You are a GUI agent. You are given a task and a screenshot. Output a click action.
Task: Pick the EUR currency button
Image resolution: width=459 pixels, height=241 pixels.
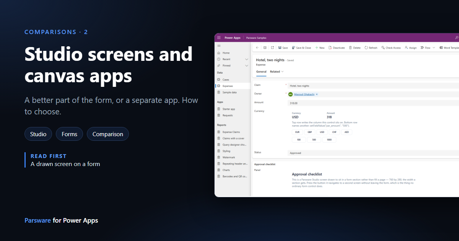[297, 132]
